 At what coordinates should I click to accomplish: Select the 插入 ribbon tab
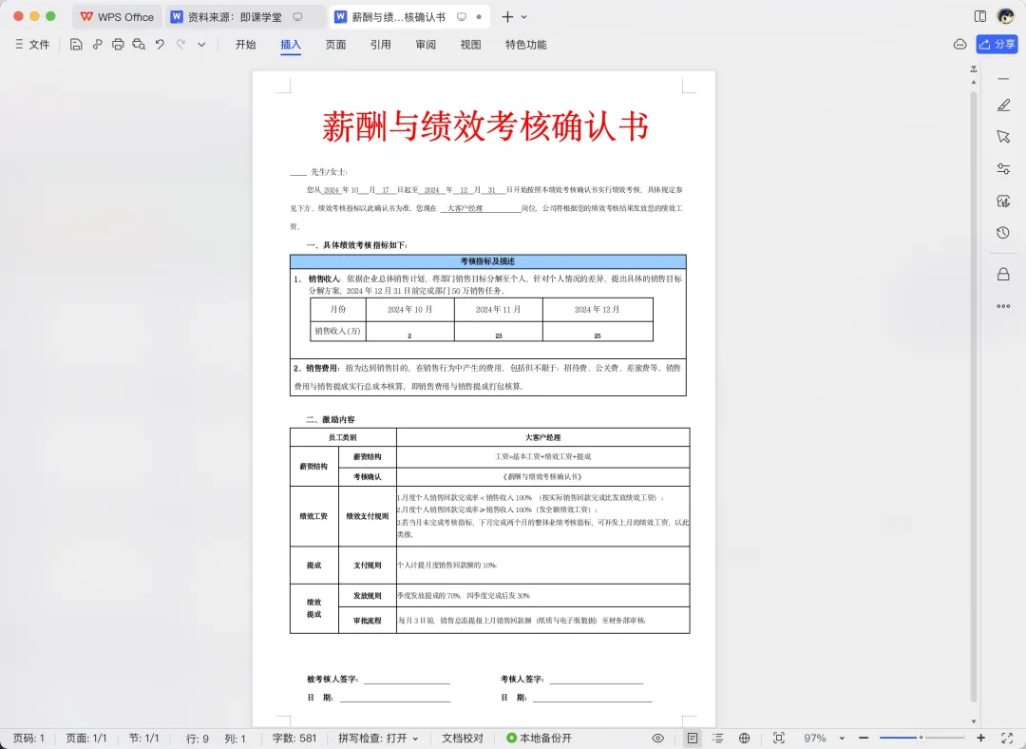291,45
